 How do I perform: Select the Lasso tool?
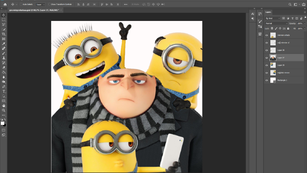tap(3, 24)
